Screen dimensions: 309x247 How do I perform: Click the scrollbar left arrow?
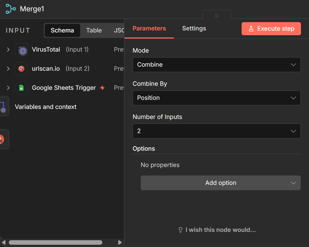coord(4,242)
